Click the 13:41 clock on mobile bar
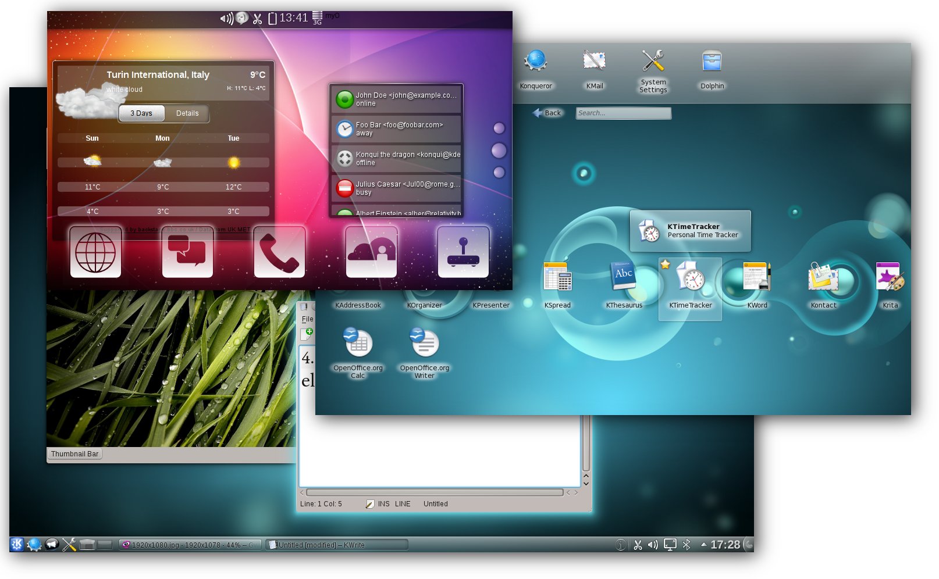 coord(294,18)
